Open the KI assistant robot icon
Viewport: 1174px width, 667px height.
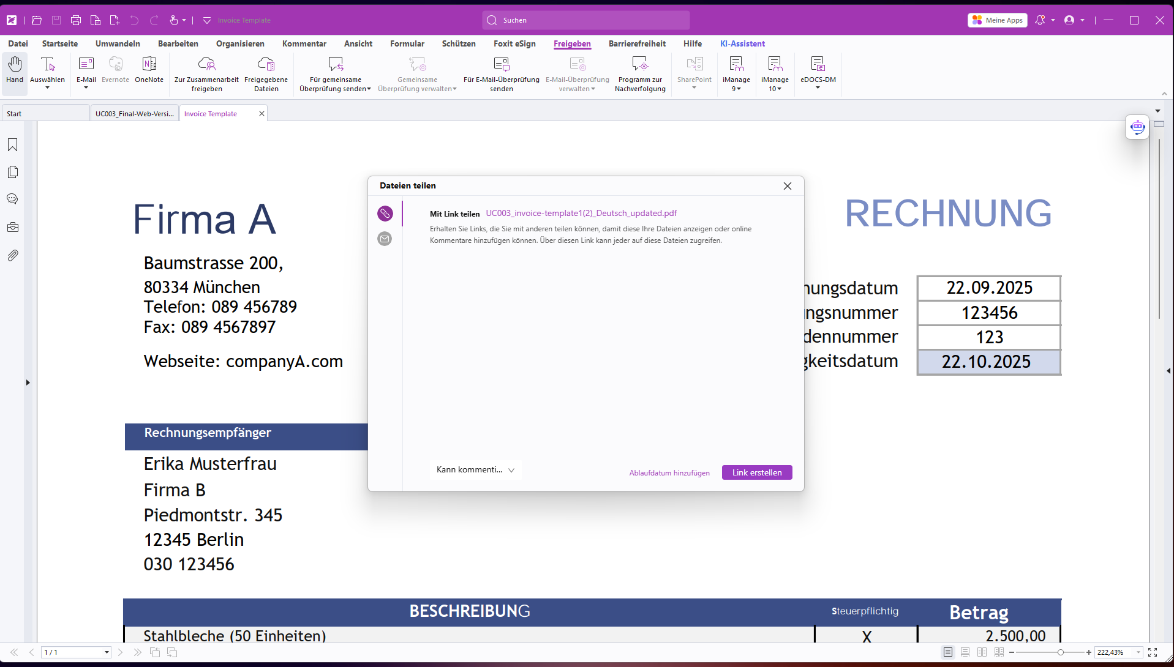[x=1137, y=127]
